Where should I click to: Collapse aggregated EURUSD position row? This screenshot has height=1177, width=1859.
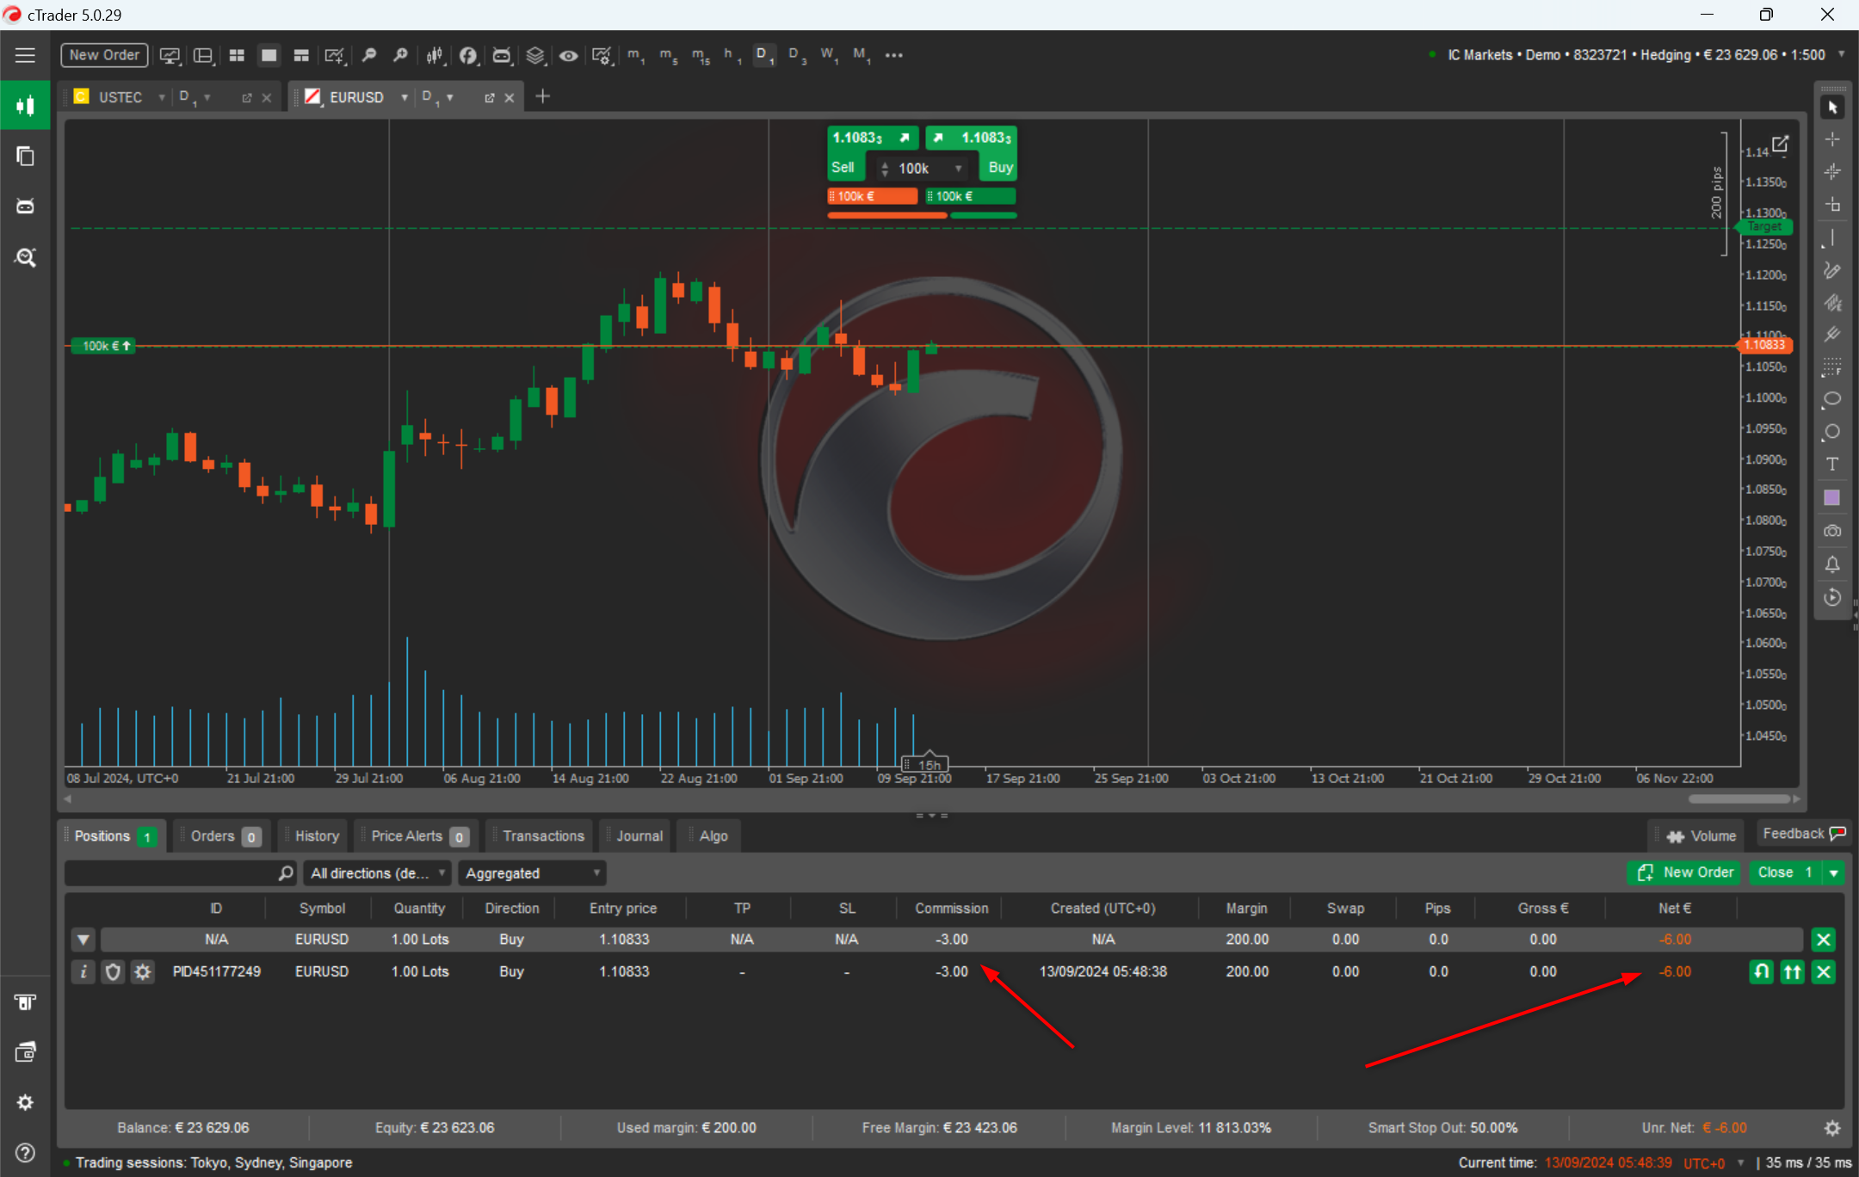click(83, 940)
